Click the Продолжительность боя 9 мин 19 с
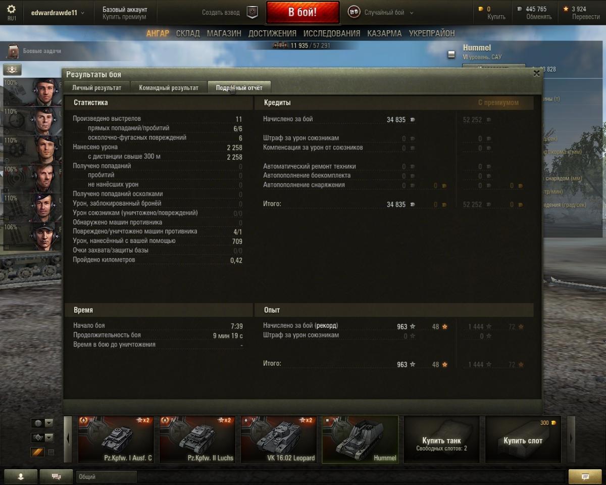606x485 pixels. [228, 335]
